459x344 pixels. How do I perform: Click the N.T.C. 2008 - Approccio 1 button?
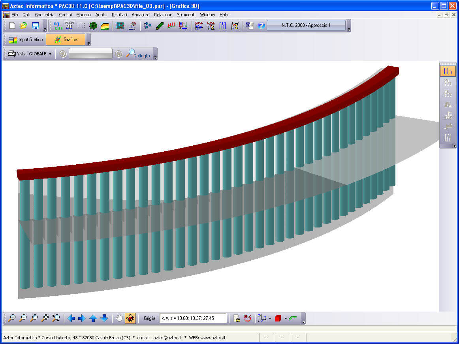click(306, 25)
